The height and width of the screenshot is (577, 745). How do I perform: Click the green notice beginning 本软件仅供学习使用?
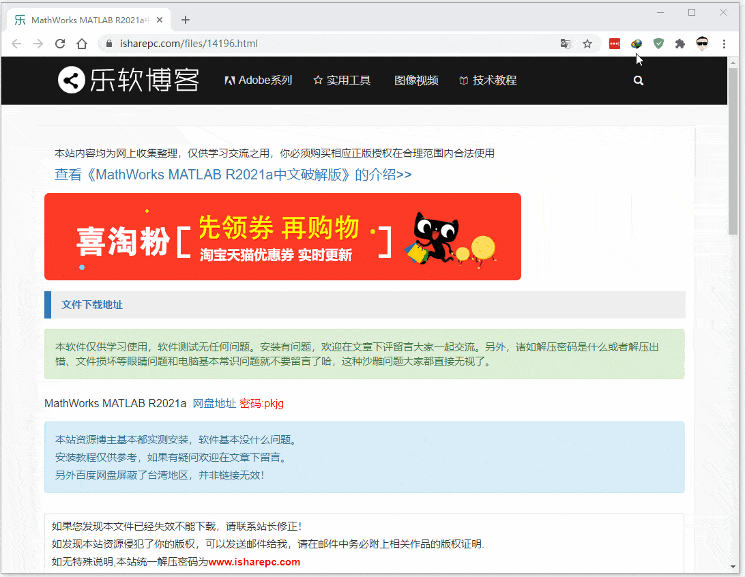pyautogui.click(x=364, y=354)
